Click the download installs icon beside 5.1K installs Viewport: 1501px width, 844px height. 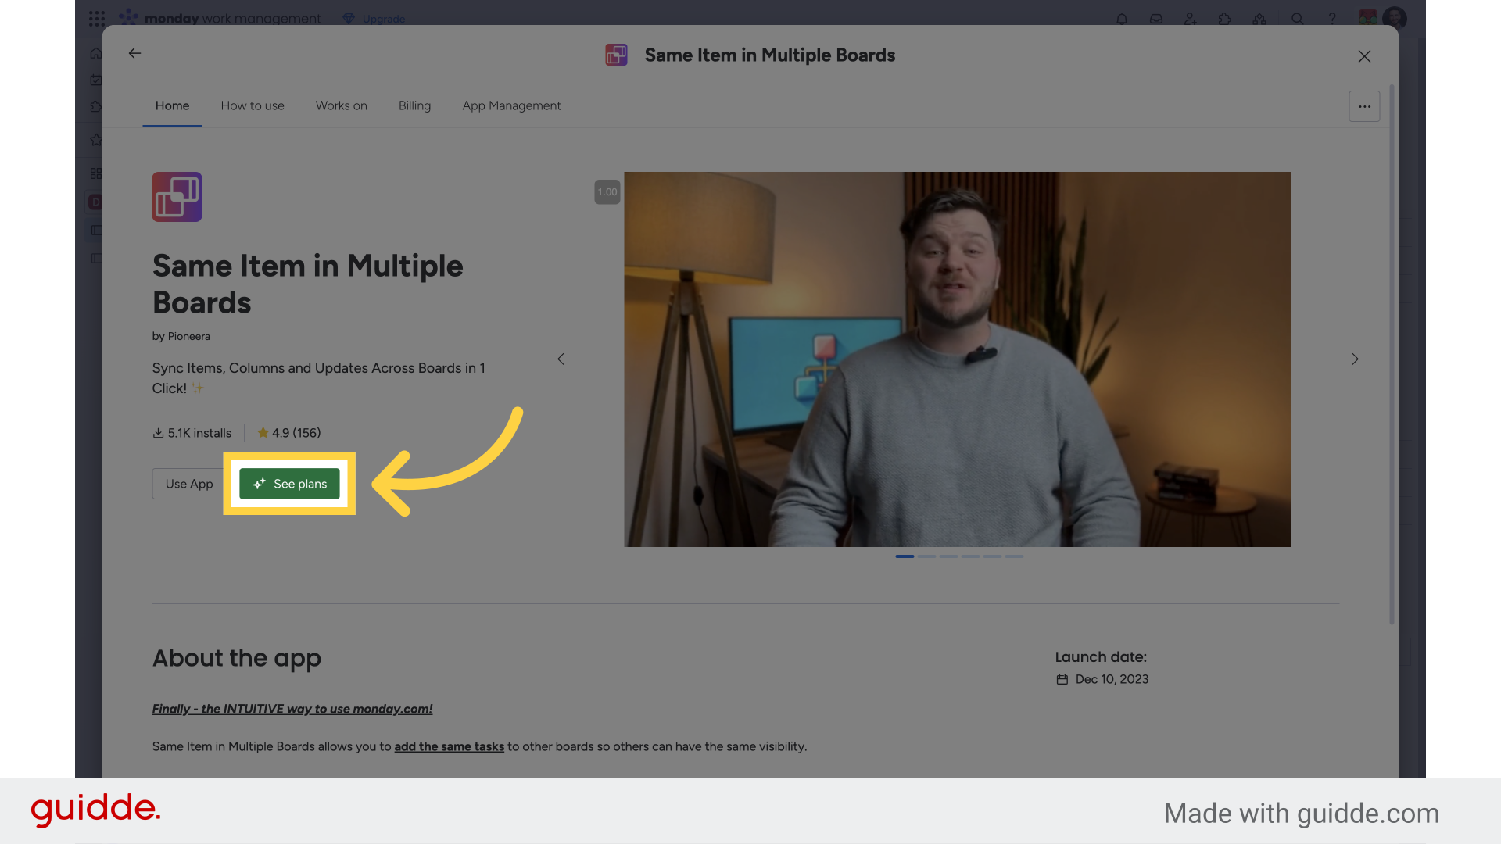pyautogui.click(x=158, y=433)
